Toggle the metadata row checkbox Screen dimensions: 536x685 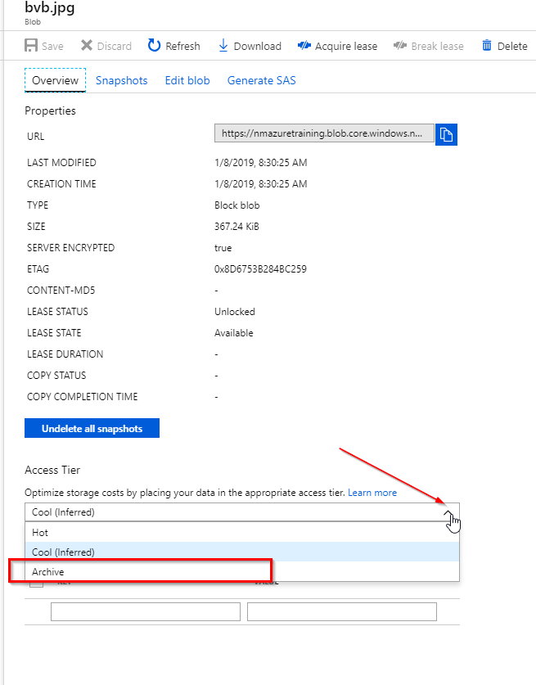click(37, 583)
